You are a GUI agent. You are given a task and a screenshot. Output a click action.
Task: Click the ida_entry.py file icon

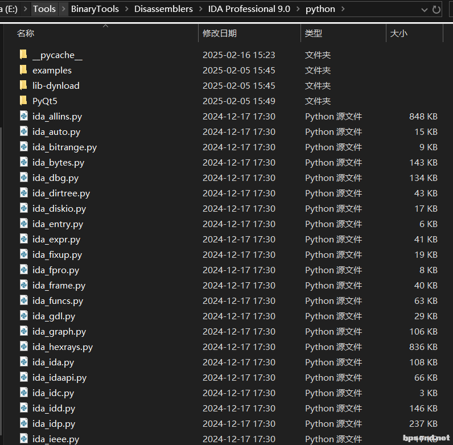tap(24, 224)
